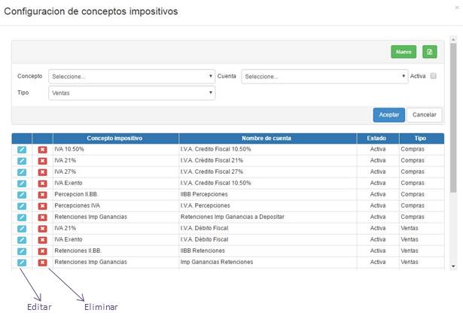Delete the IVA 27% concept row

click(x=43, y=172)
